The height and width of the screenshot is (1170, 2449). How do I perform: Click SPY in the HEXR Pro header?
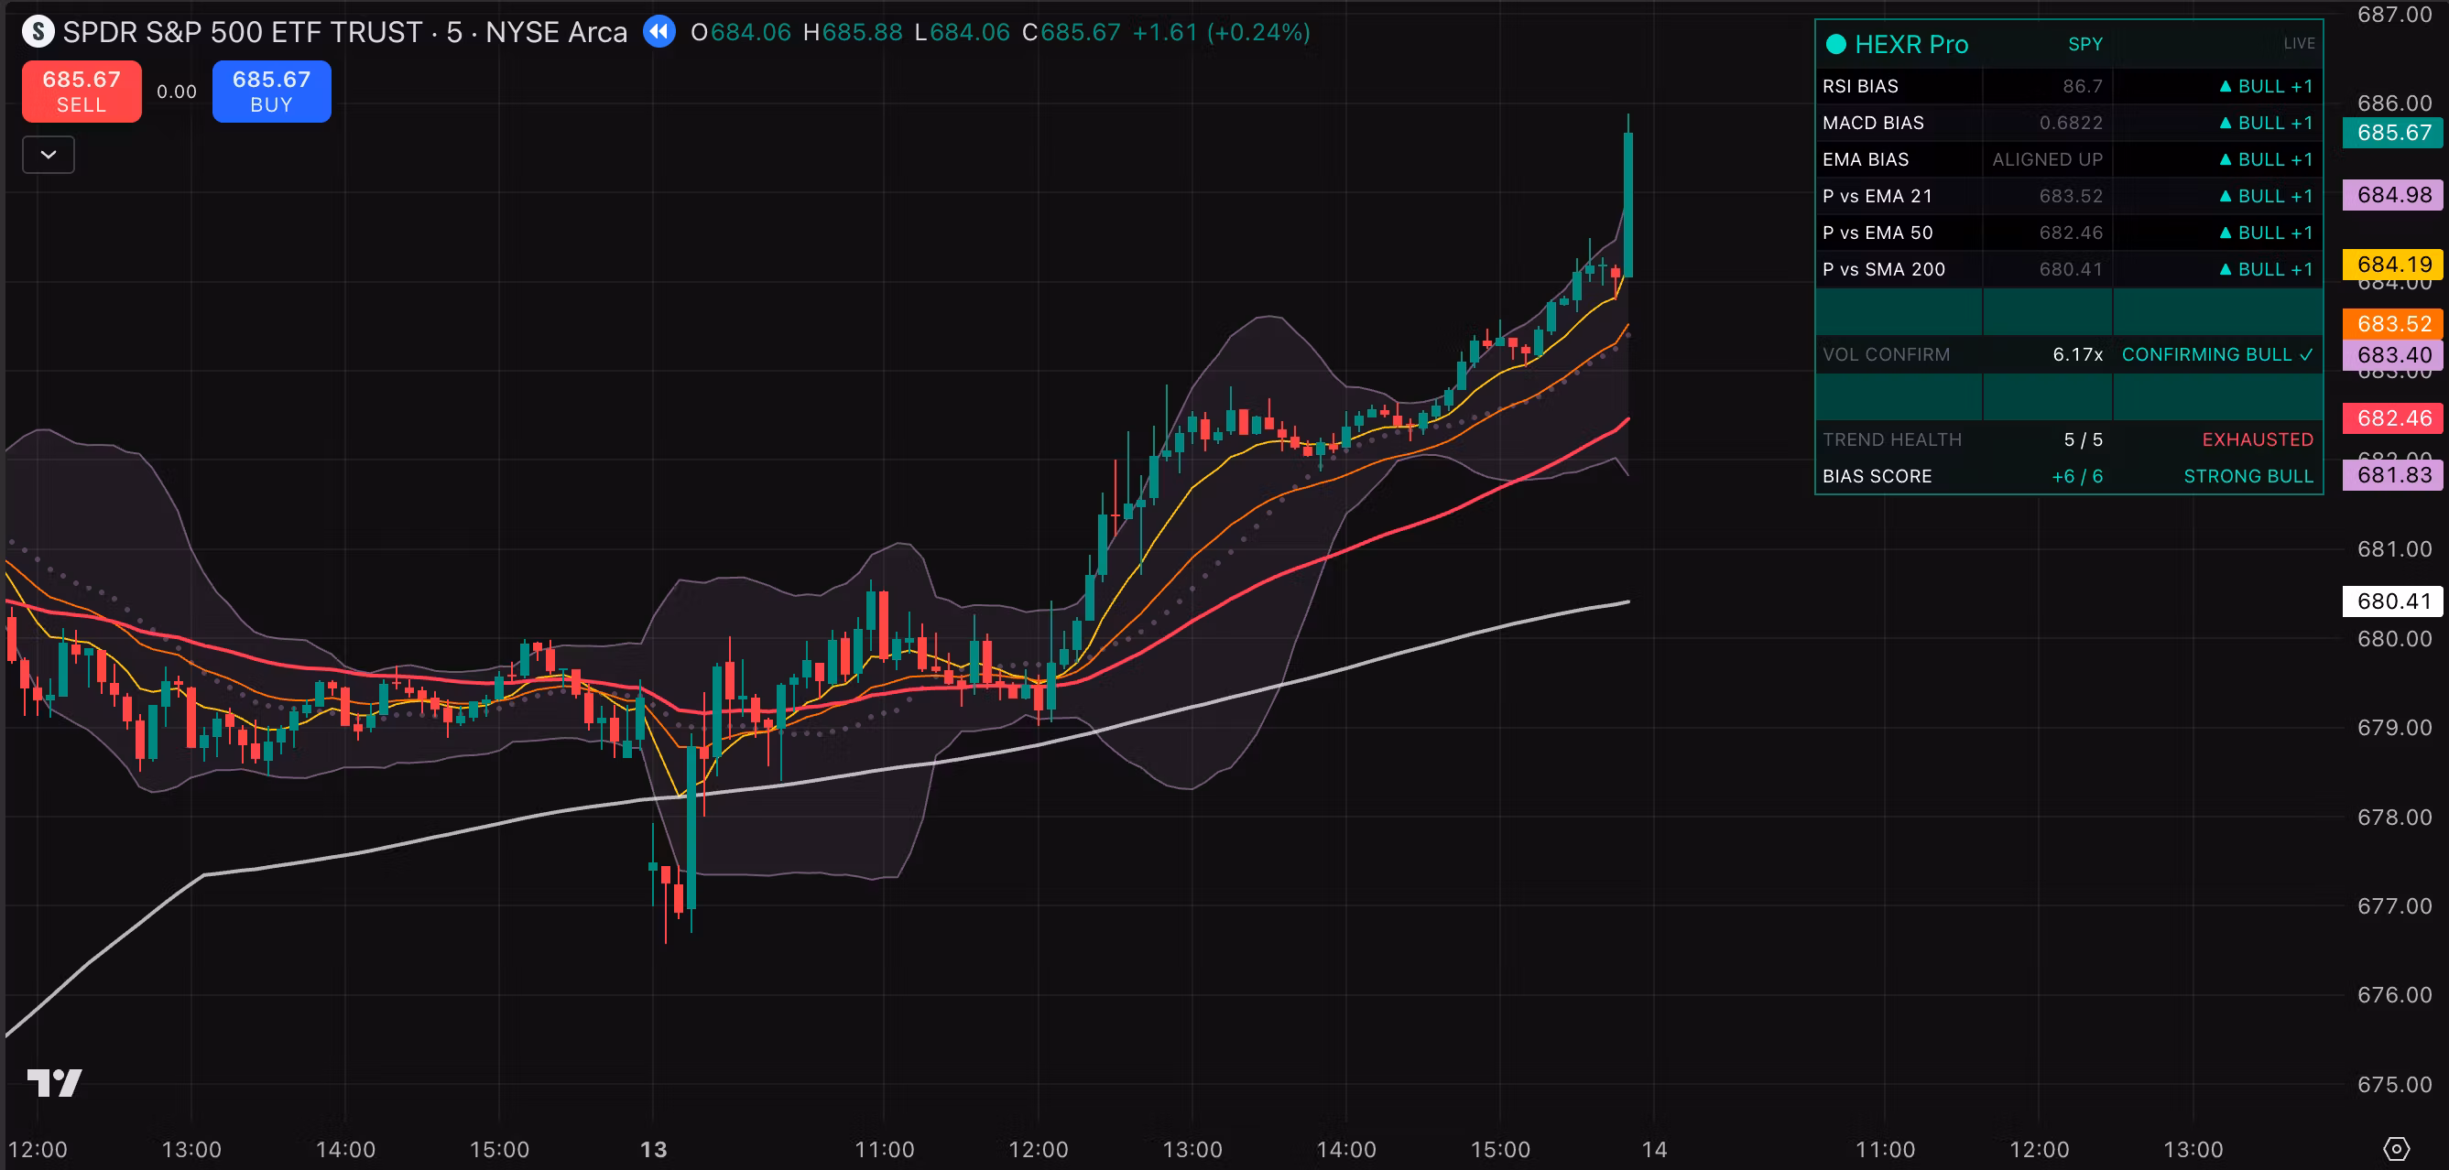pos(2084,44)
